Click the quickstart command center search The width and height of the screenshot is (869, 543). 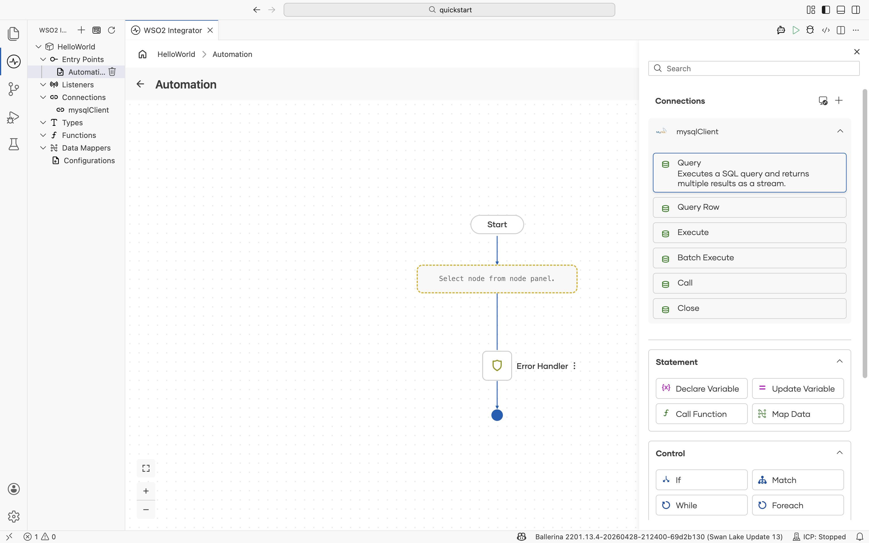[x=449, y=10]
